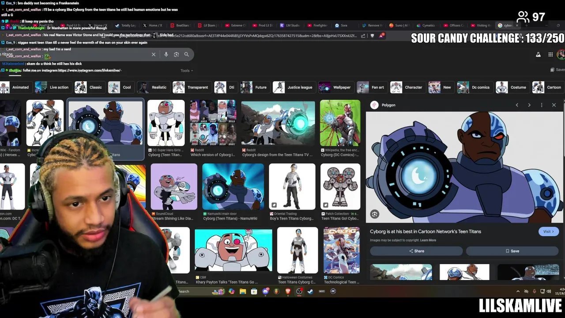
Task: Click microphone icon in system tray
Action: [x=534, y=291]
